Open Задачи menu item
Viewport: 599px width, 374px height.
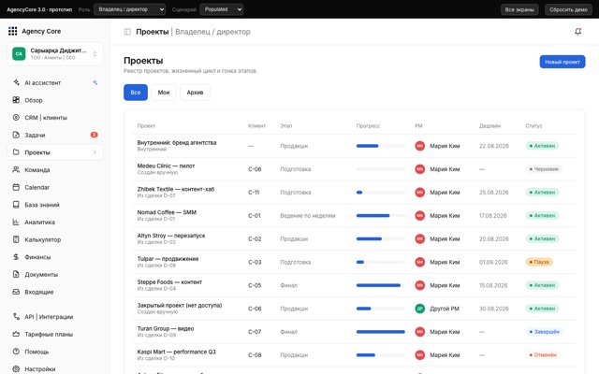[x=55, y=135]
